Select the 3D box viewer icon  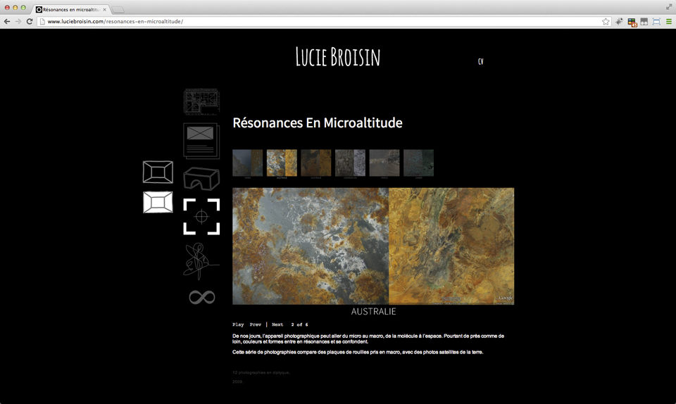tap(201, 178)
